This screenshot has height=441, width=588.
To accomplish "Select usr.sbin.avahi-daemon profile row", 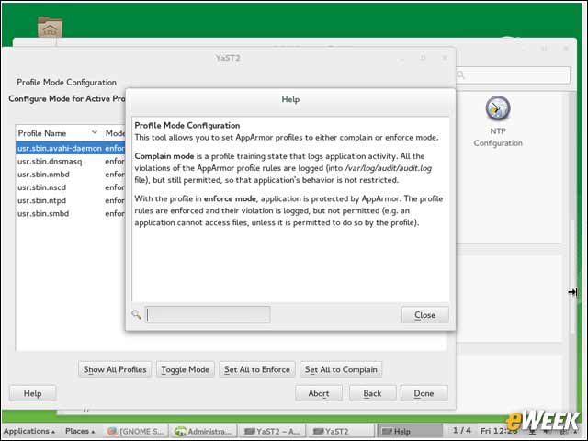I will click(71, 148).
